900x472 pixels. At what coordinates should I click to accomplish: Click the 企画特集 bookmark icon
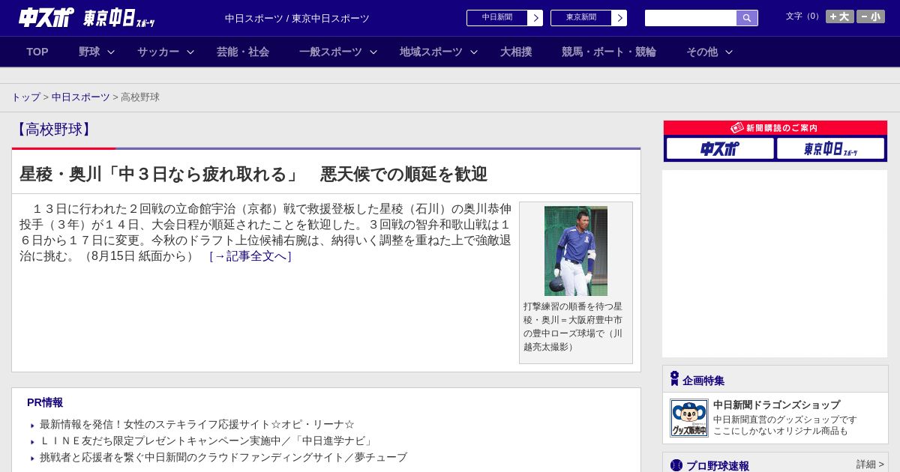674,379
